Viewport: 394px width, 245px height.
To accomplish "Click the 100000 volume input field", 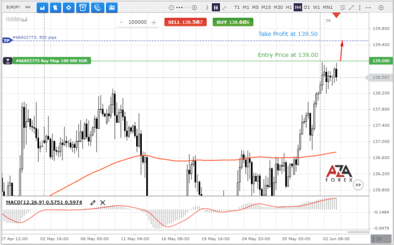I will tap(137, 22).
